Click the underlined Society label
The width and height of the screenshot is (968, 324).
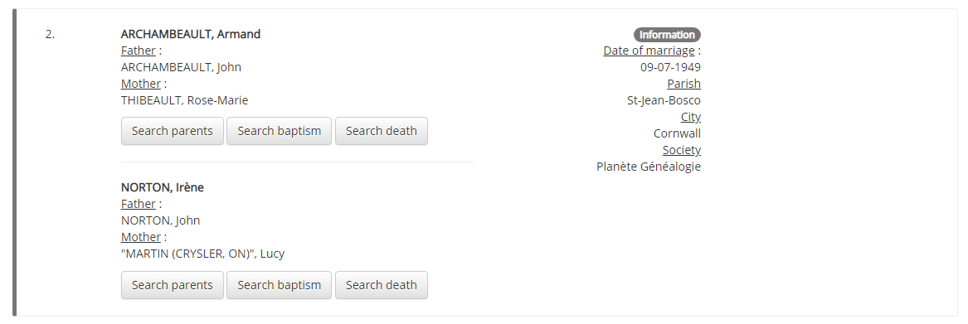coord(682,150)
